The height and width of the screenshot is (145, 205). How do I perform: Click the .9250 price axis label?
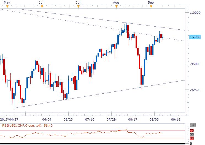pyautogui.click(x=194, y=90)
